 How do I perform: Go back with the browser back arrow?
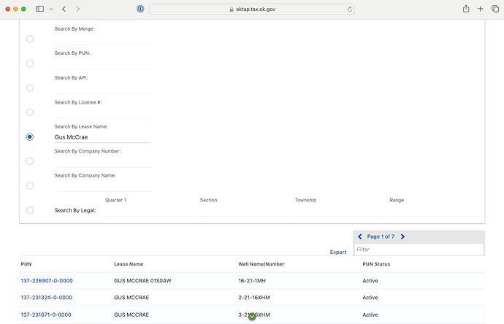[x=64, y=9]
